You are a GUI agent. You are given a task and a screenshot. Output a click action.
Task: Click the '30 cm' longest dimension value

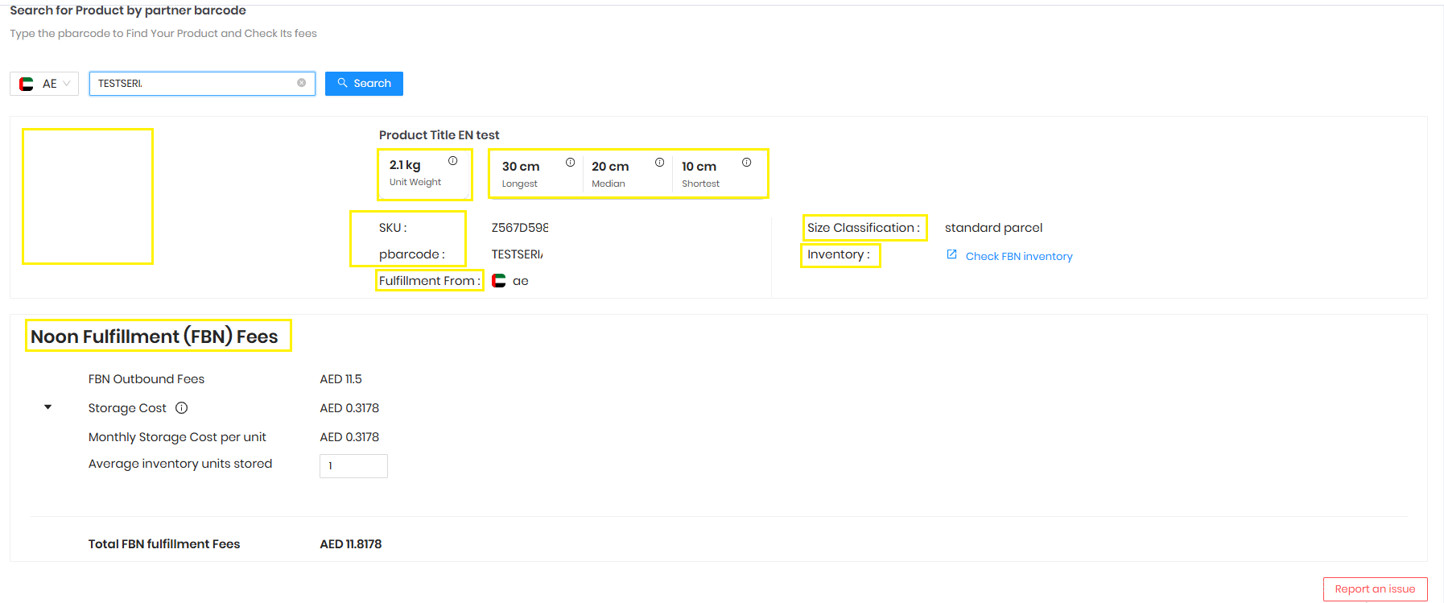pos(521,167)
